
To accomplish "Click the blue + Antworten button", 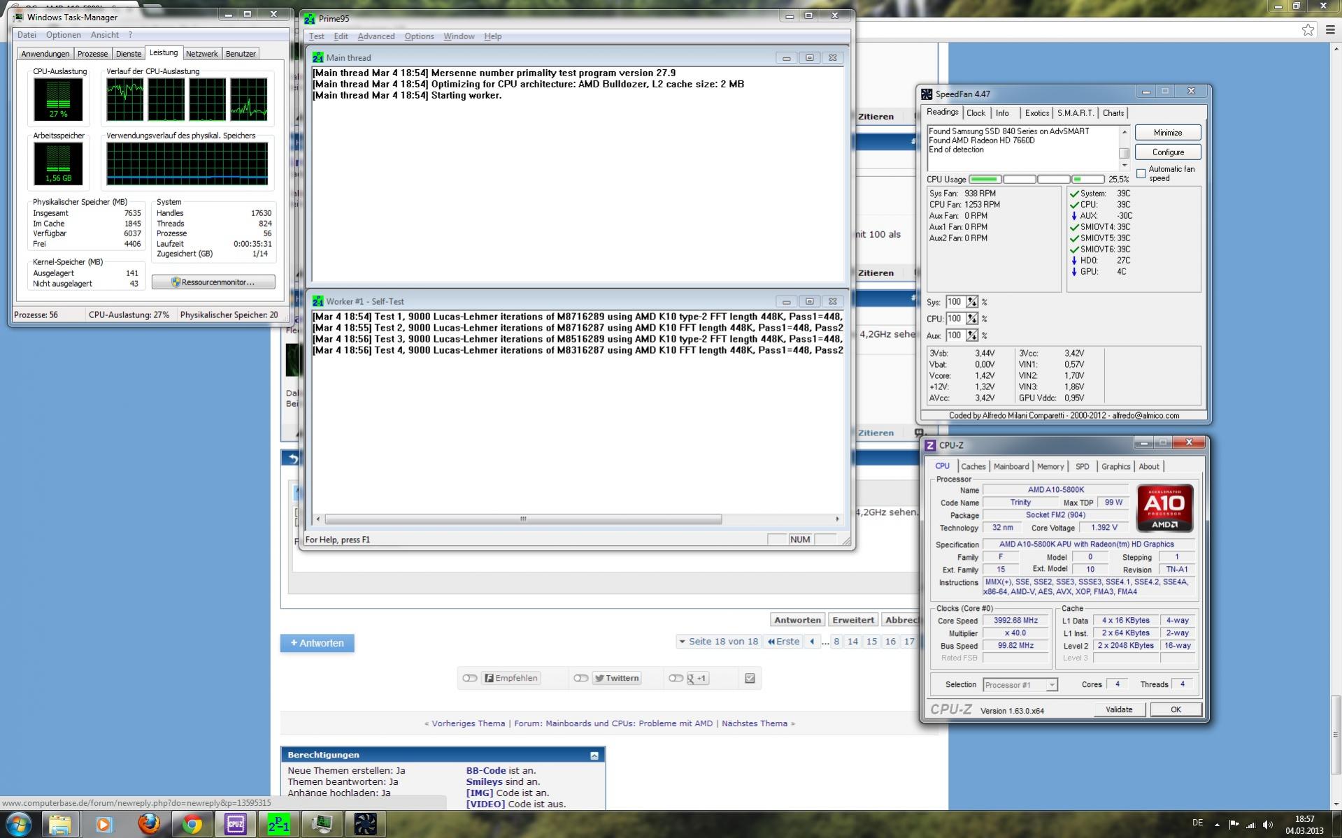I will click(x=317, y=643).
